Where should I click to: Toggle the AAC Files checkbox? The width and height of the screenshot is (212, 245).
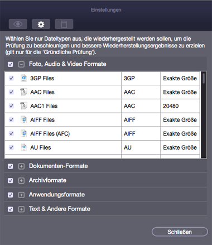(x=11, y=92)
